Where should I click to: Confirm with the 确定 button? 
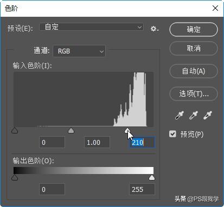coord(194,29)
